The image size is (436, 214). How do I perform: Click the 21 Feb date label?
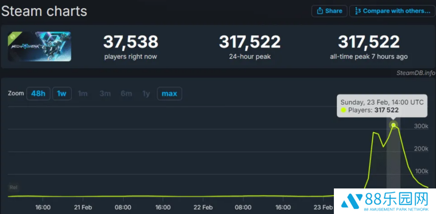tap(83, 207)
